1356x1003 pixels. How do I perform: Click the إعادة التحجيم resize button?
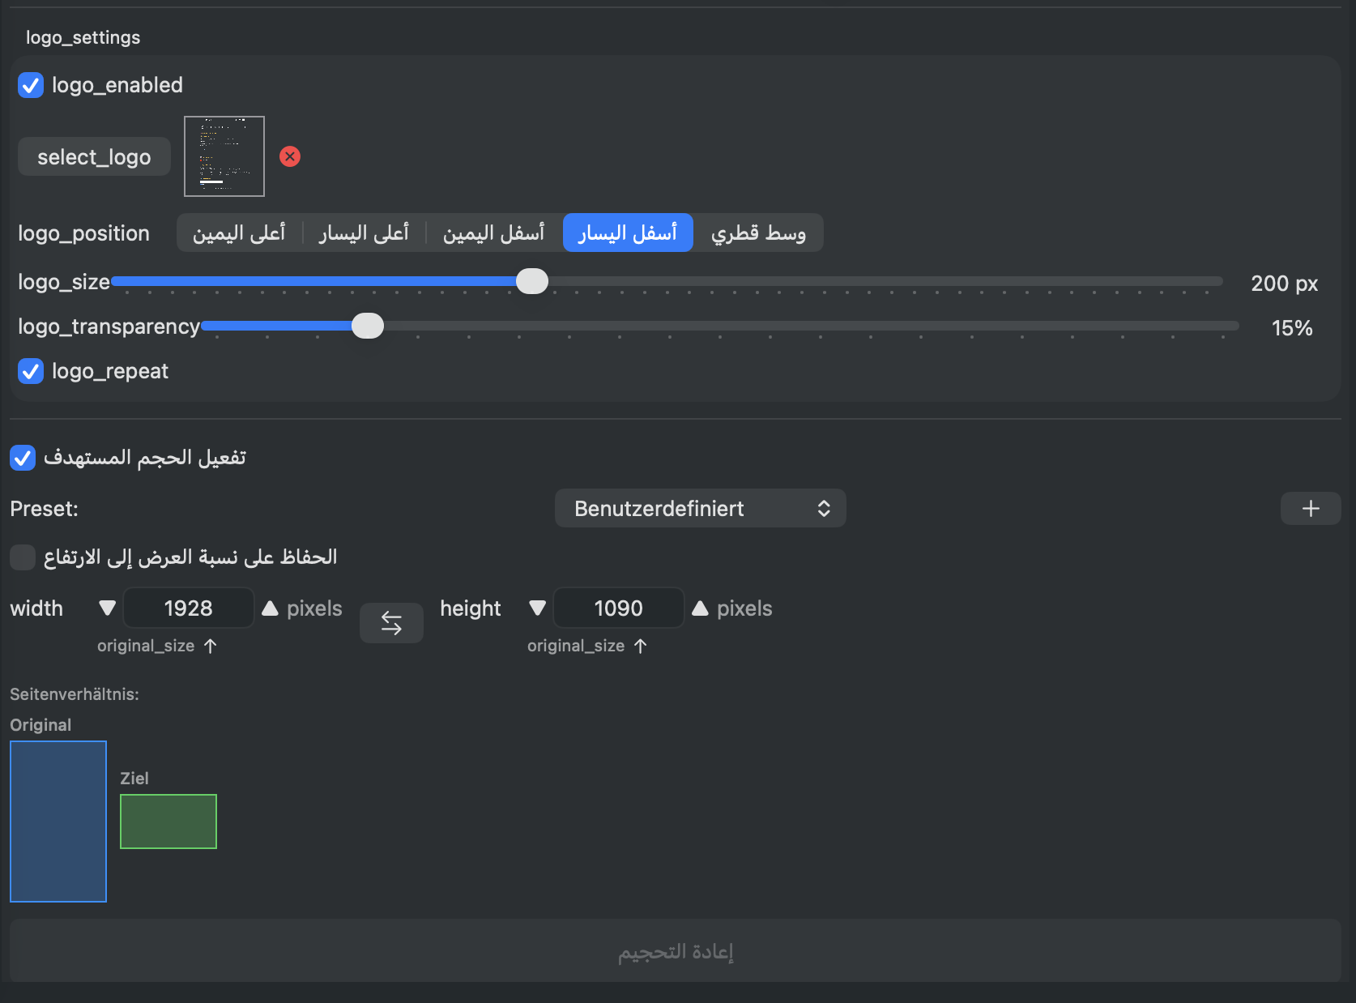[x=676, y=951]
